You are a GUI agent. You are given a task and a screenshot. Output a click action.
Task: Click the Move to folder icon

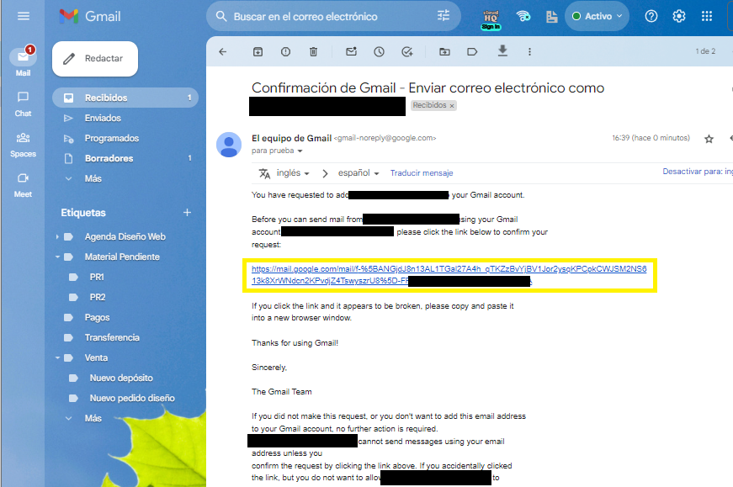coord(444,51)
